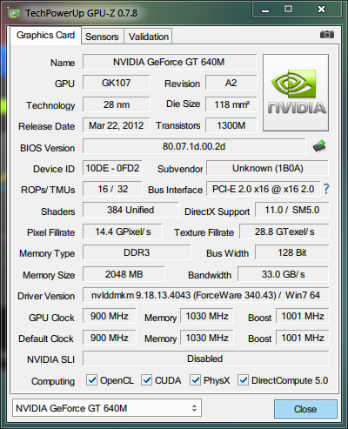Click the camera screenshot icon
348x429 pixels.
(327, 35)
